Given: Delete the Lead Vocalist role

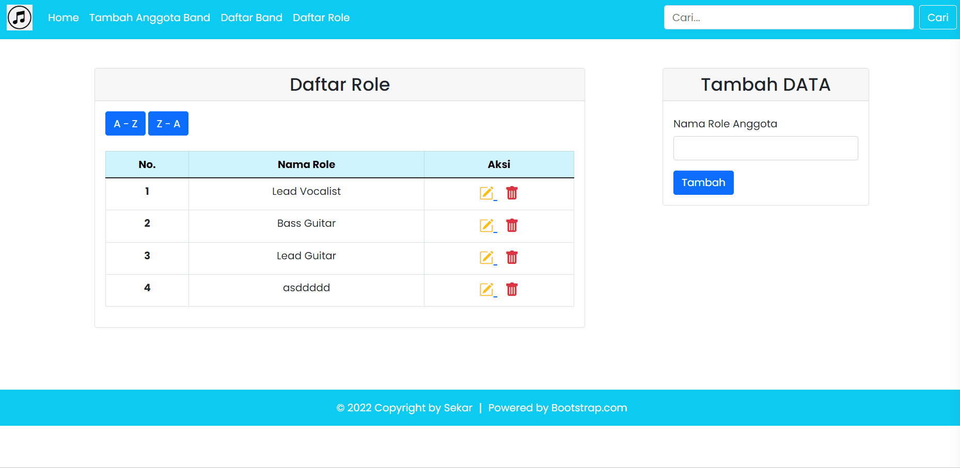Looking at the screenshot, I should tap(512, 193).
